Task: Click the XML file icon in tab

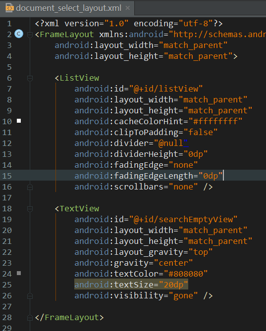Action: 9,8
